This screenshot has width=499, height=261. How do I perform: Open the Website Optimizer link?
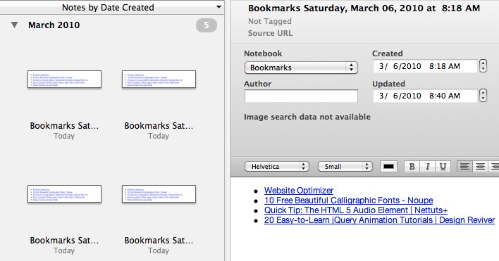299,191
